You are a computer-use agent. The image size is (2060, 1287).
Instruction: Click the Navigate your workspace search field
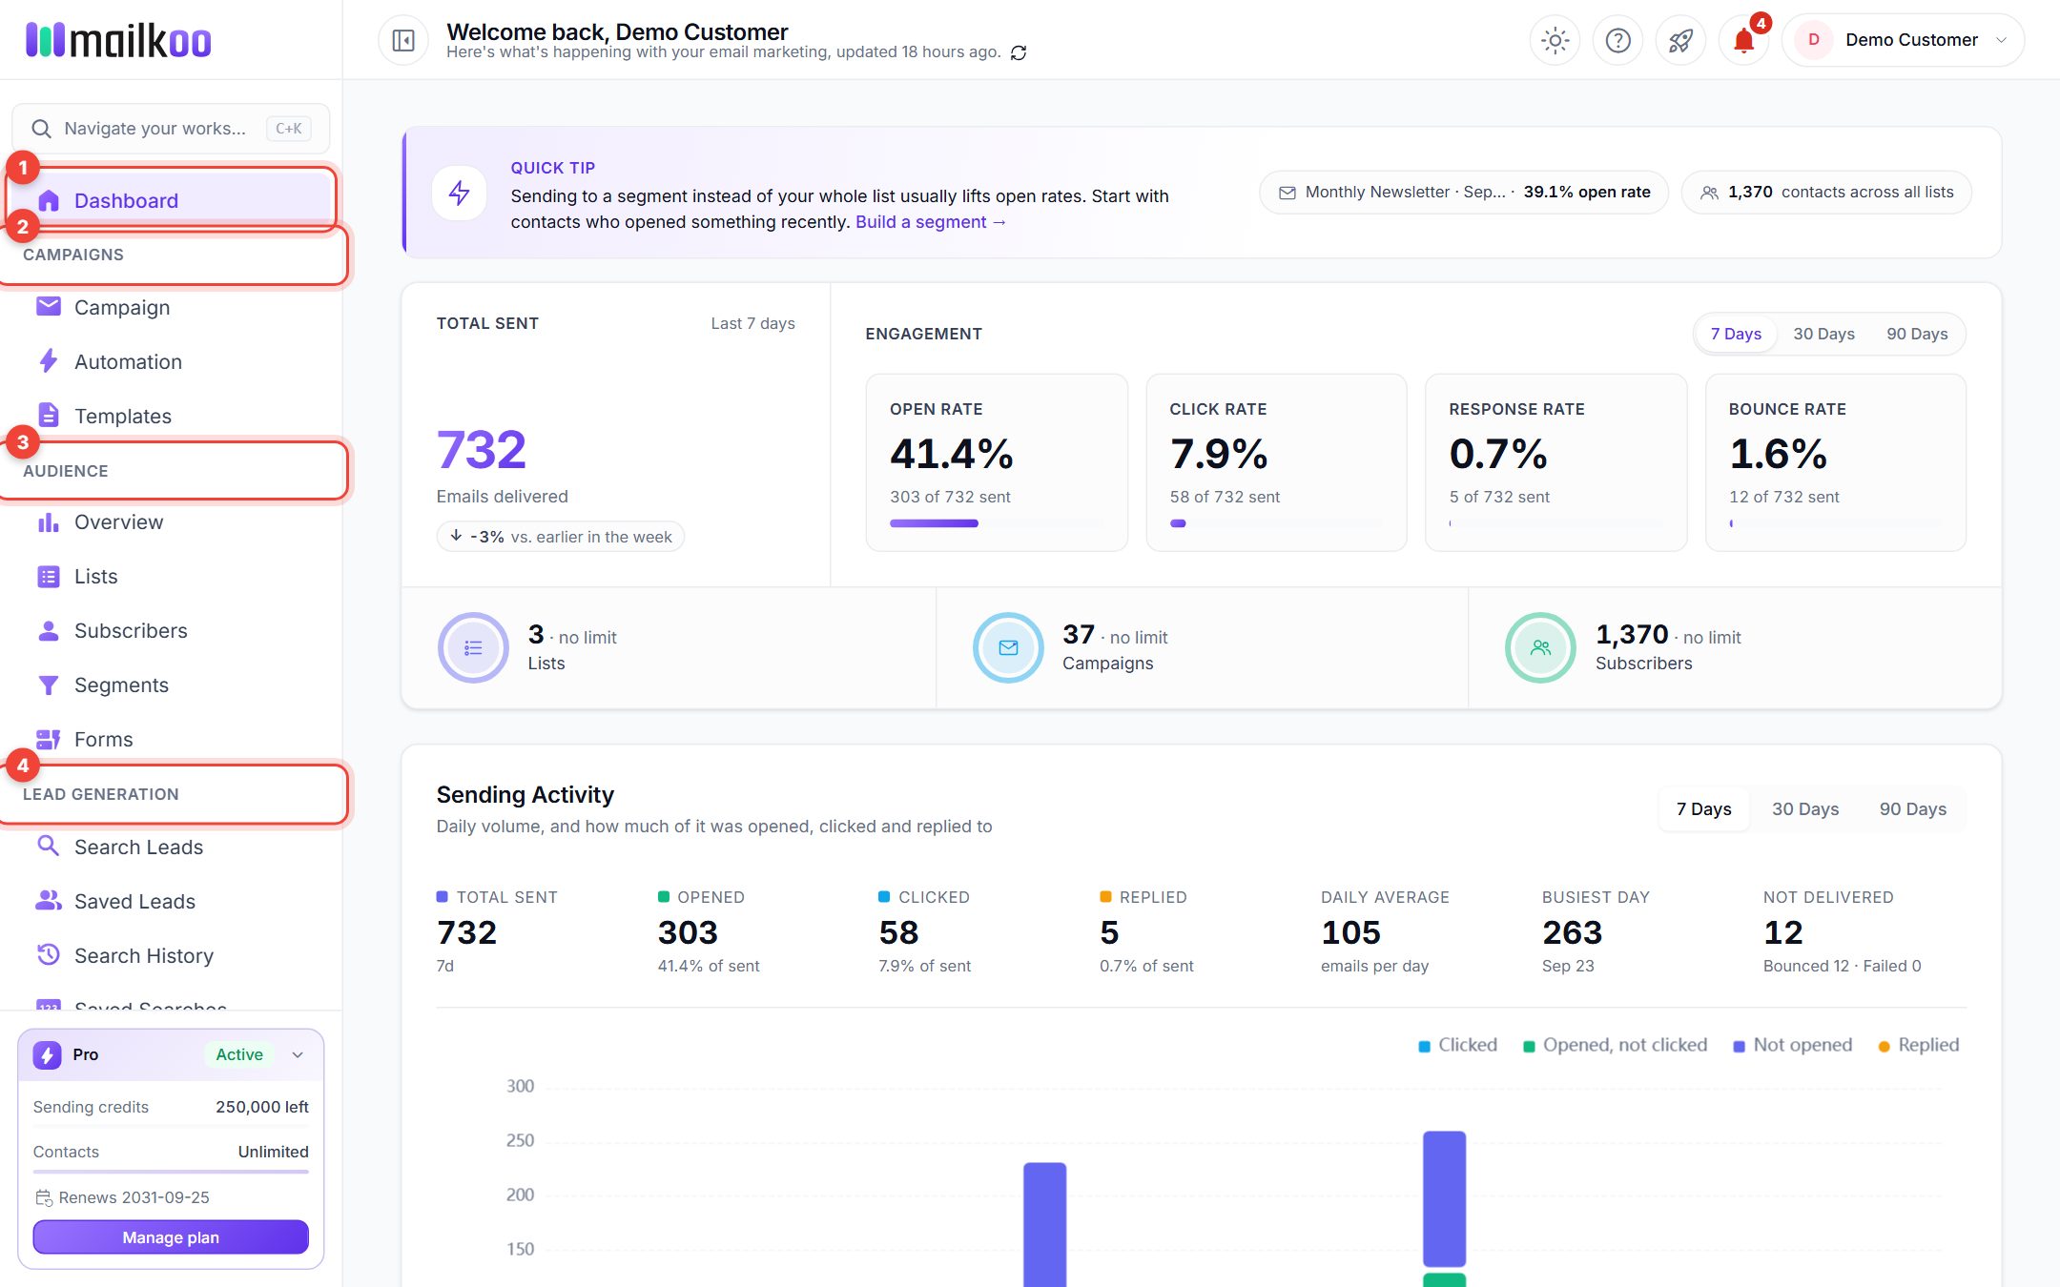click(x=171, y=129)
